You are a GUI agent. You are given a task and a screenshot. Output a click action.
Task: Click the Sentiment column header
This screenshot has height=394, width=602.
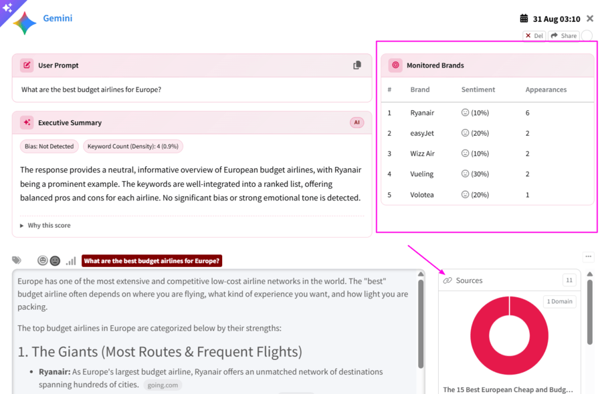(x=478, y=89)
